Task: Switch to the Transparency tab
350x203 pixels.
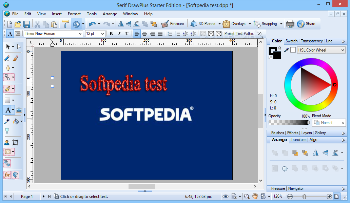Action: click(x=312, y=41)
